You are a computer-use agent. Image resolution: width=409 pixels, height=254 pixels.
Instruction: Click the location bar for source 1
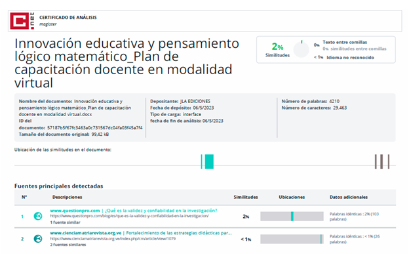tap(292, 217)
